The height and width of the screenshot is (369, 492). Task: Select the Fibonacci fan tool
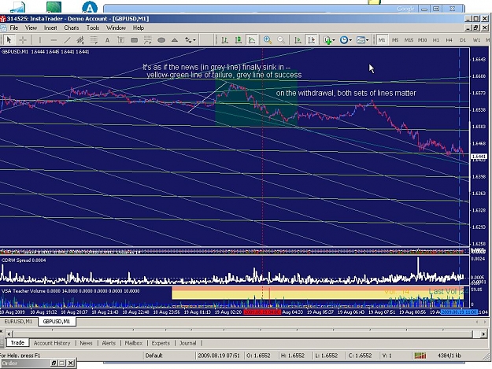(x=147, y=40)
